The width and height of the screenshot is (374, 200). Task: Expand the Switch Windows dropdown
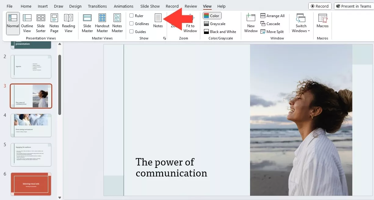pyautogui.click(x=301, y=24)
